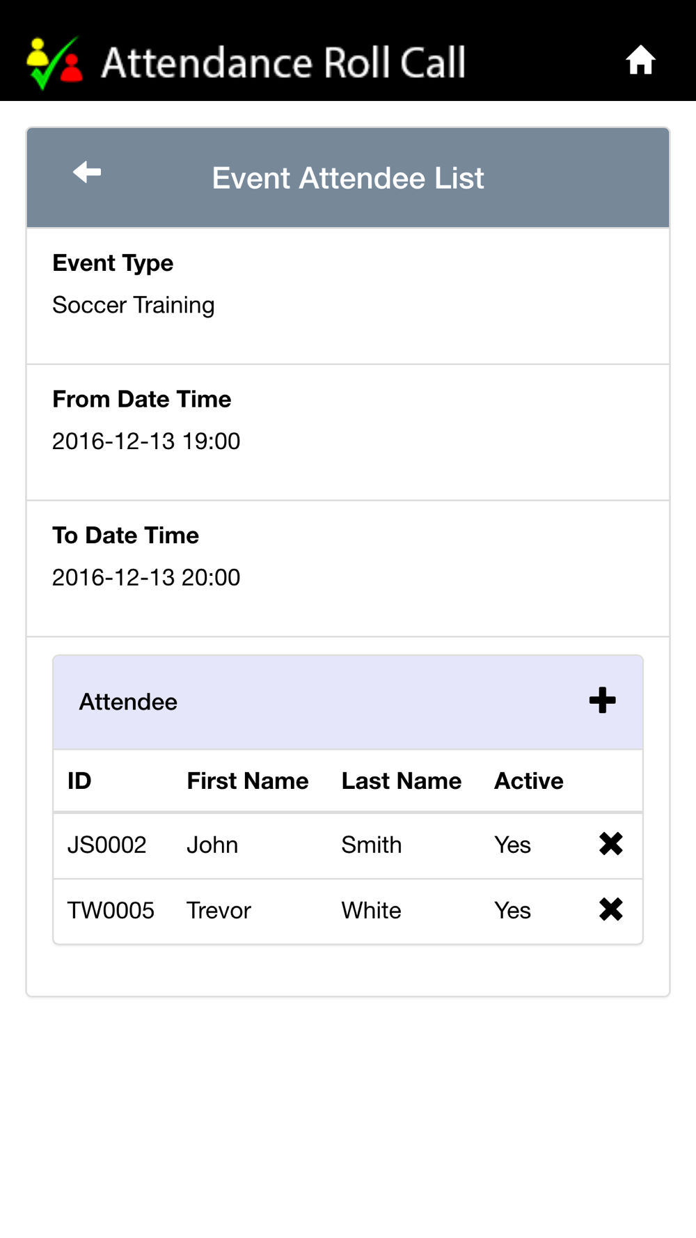Open attendee row TW0005
The height and width of the screenshot is (1238, 696).
348,911
